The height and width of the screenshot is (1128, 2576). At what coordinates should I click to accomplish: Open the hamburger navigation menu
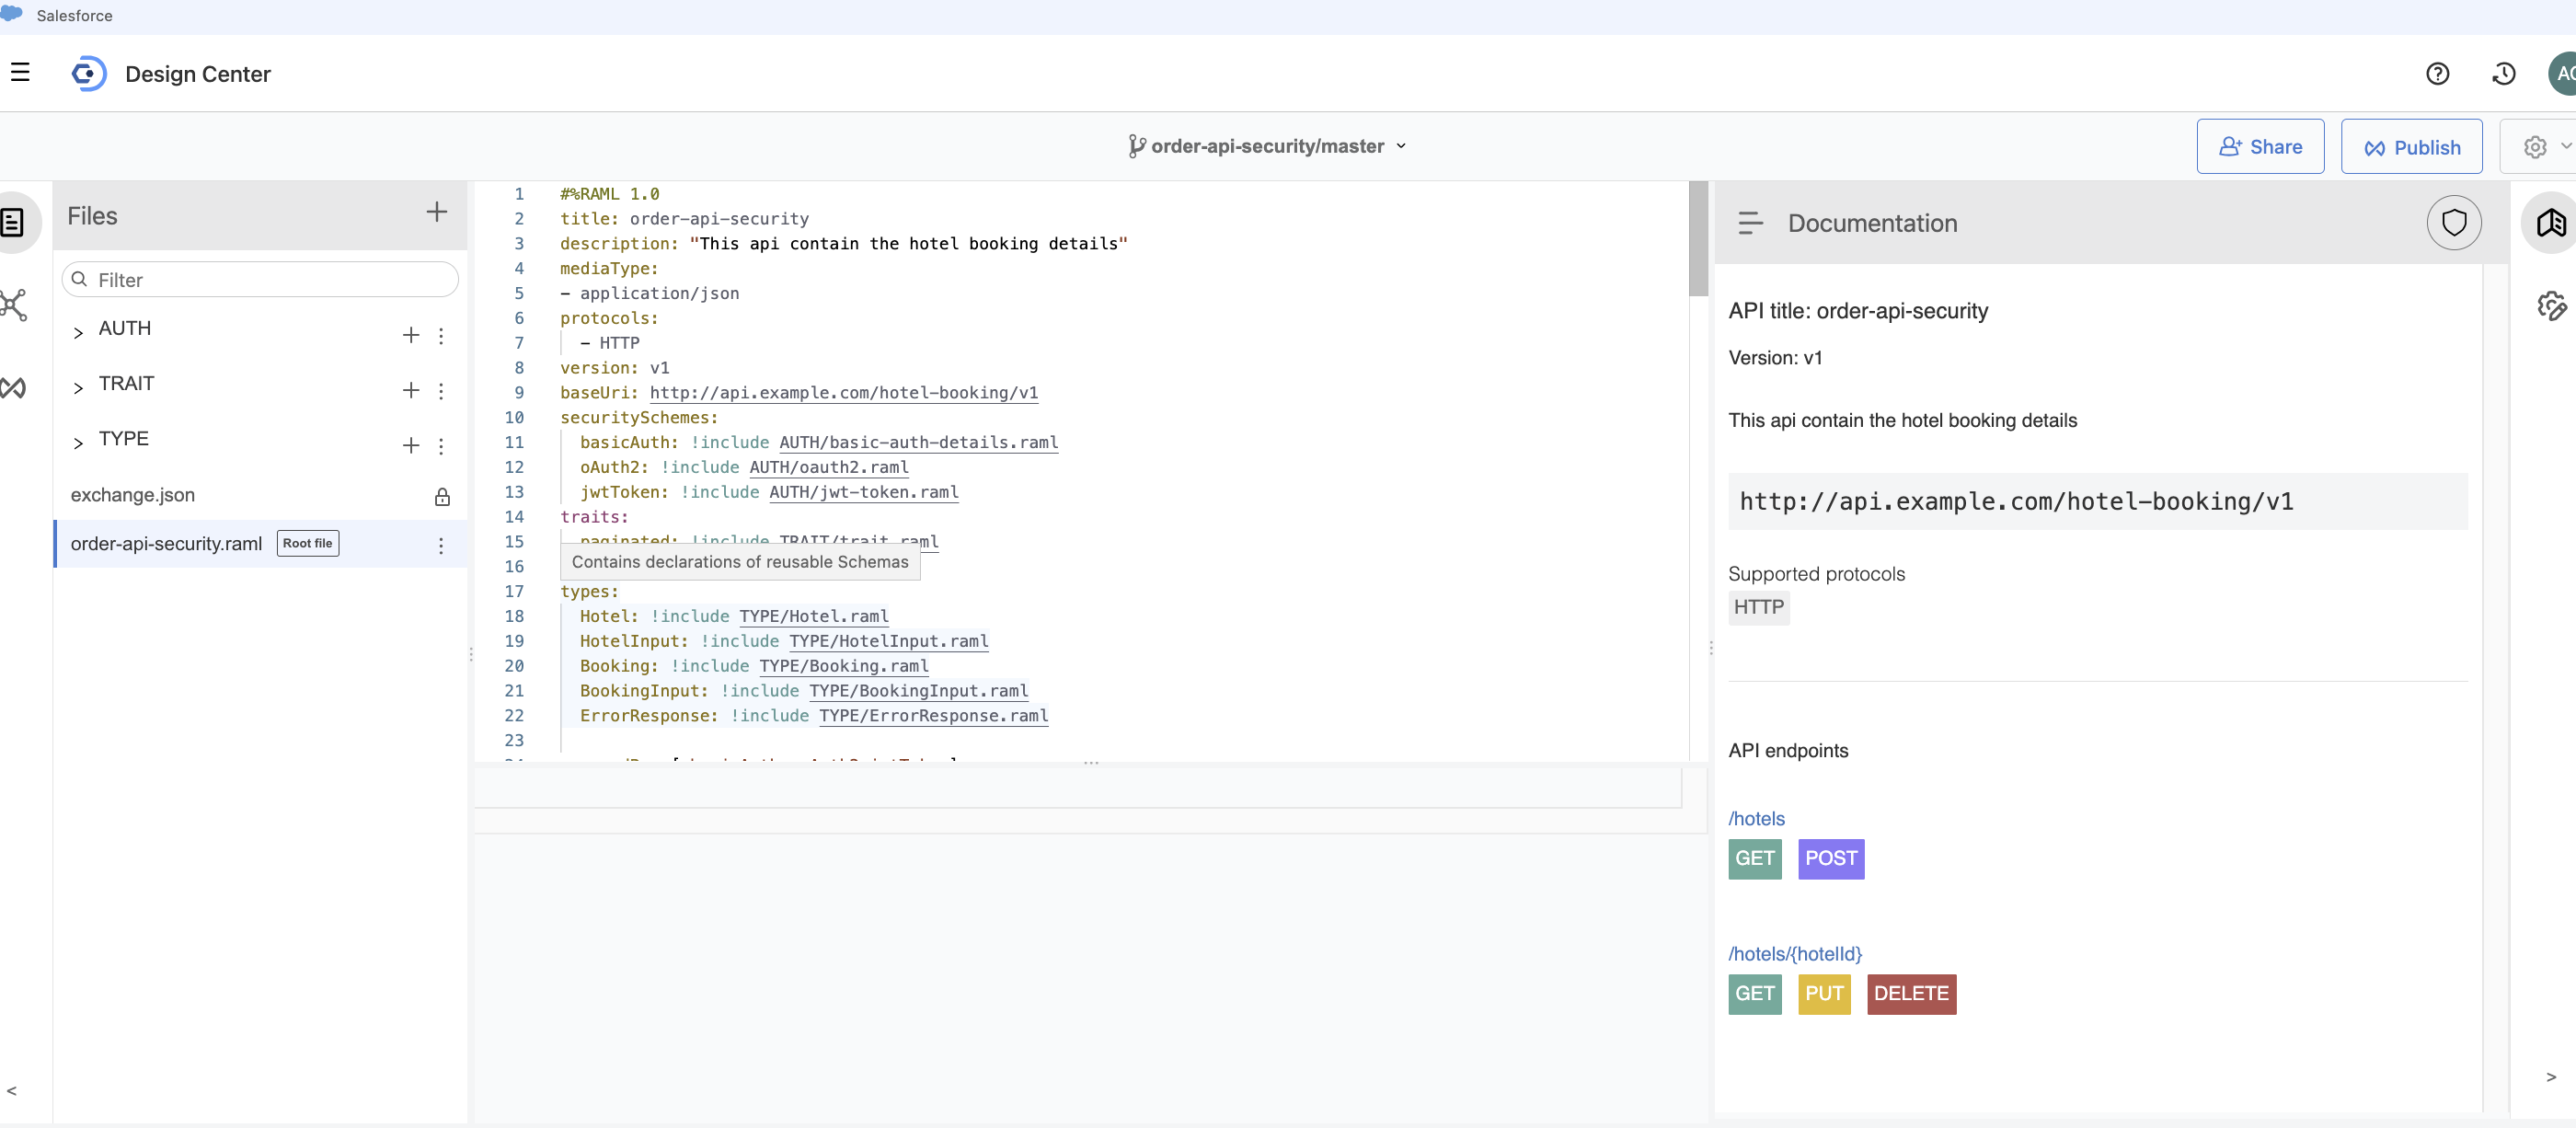coord(20,73)
